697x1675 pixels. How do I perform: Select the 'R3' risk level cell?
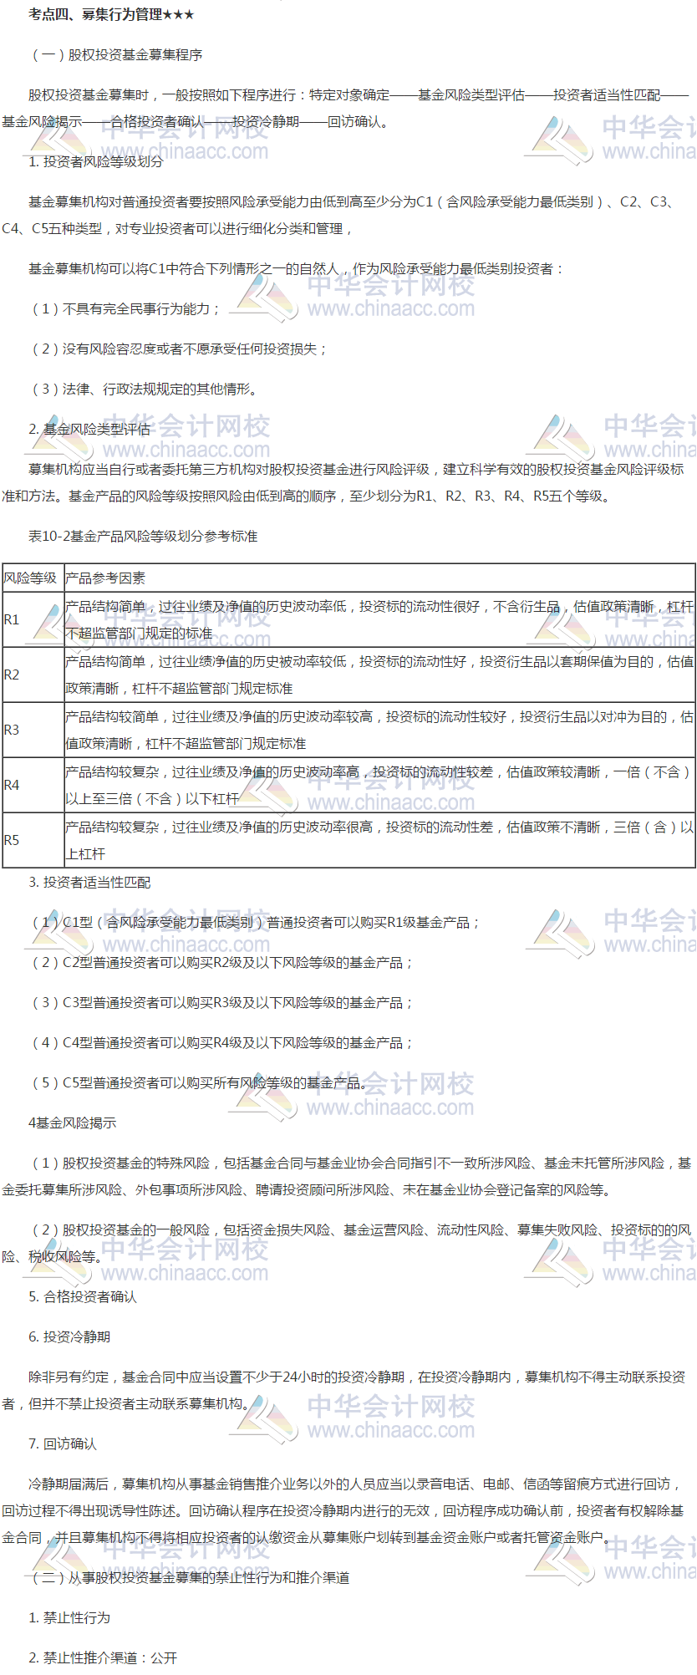click(33, 730)
